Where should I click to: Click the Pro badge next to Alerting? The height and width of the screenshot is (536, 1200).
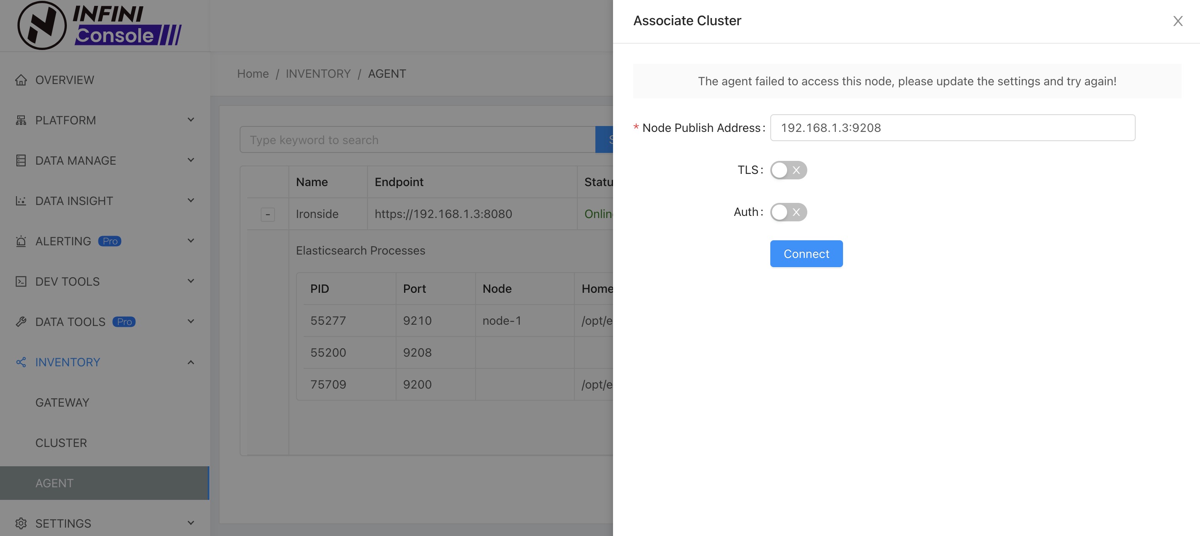click(109, 241)
